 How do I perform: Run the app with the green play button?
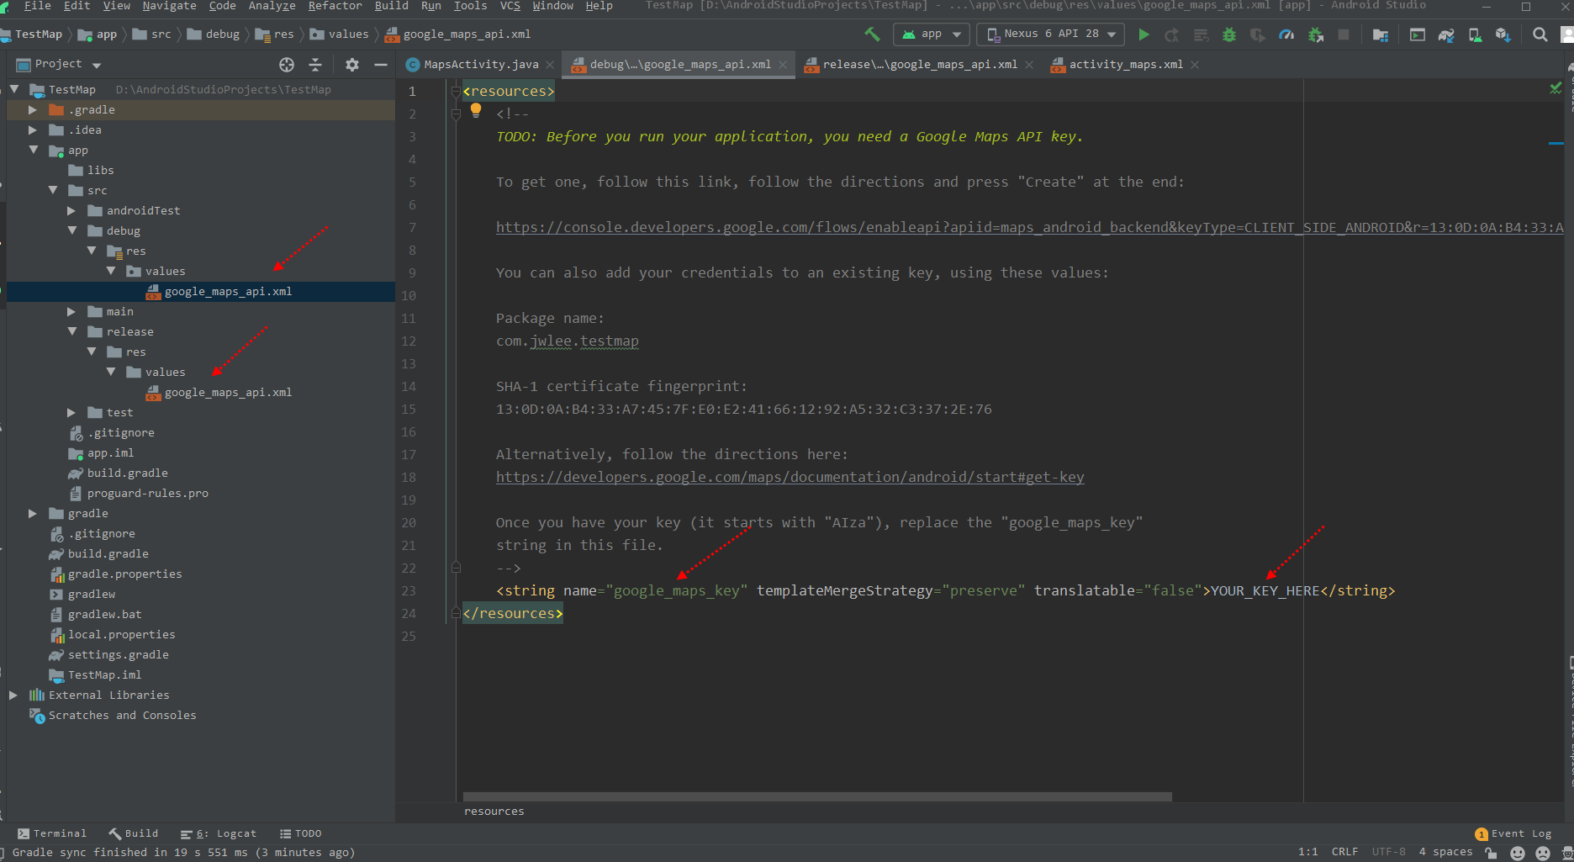click(x=1144, y=34)
